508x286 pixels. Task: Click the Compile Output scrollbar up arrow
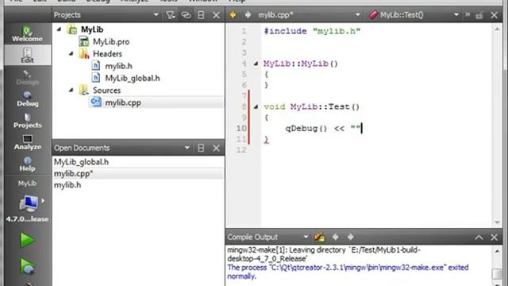497,251
